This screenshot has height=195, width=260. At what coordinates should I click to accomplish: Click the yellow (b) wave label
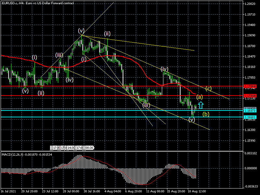tap(206, 114)
